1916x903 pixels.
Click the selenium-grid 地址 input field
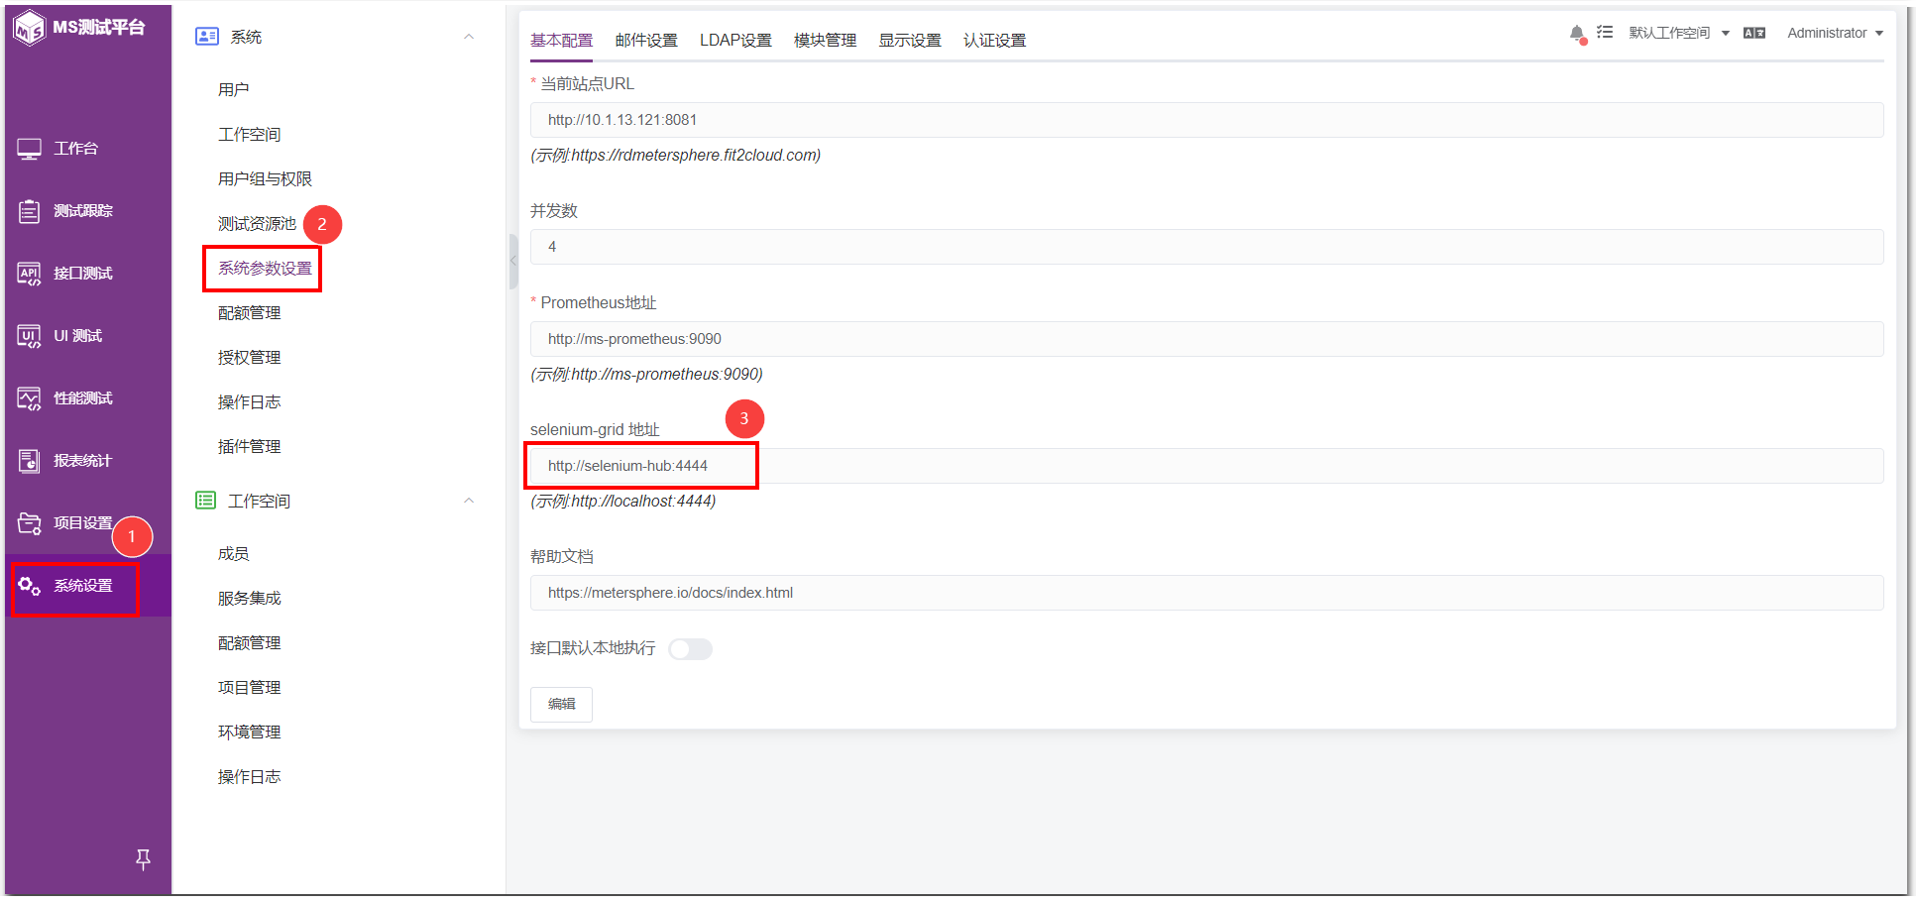click(1206, 466)
